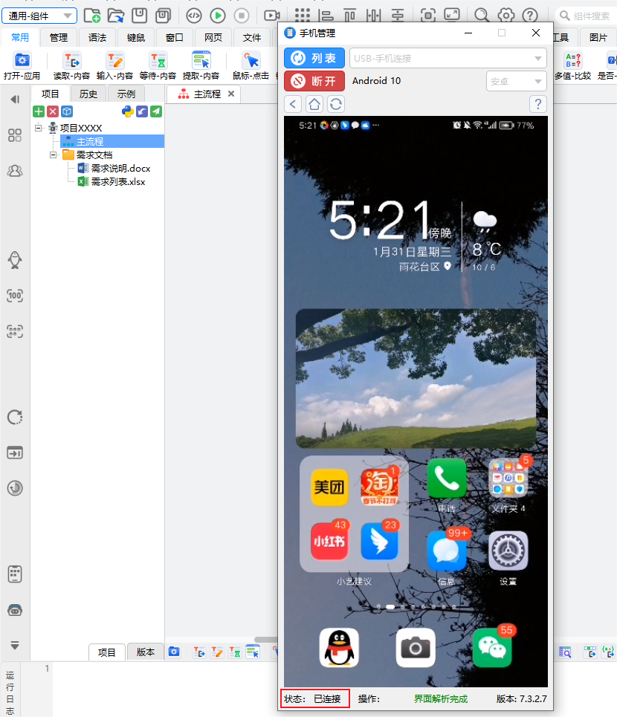Open the 语法 ribbon tab
617x717 pixels.
tap(97, 38)
